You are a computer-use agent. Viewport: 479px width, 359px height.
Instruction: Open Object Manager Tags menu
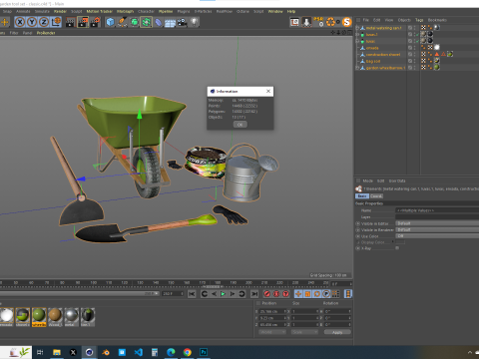(x=419, y=20)
